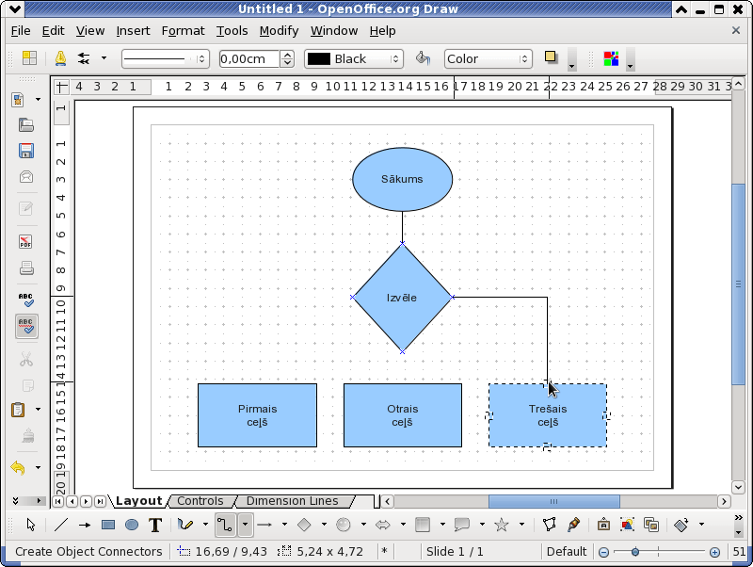Open the File menu
This screenshot has height=567, width=753.
(21, 31)
